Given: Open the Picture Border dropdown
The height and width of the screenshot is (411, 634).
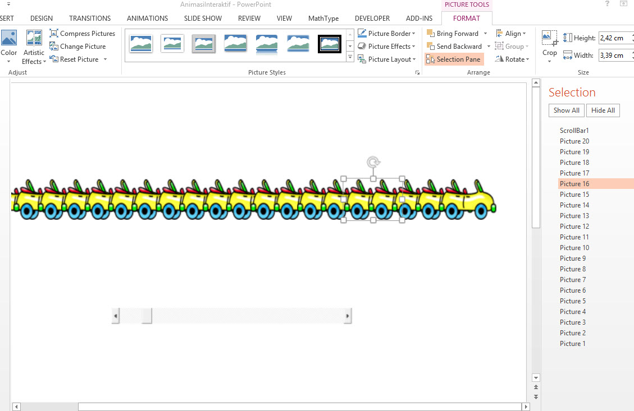Looking at the screenshot, I should click(386, 34).
